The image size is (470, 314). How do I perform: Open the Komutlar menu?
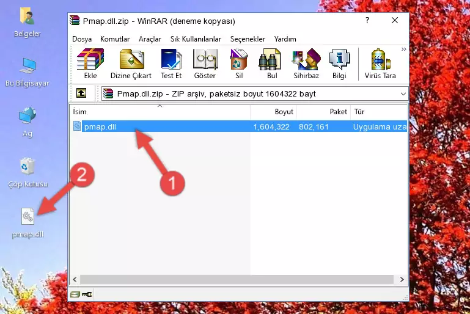(115, 39)
